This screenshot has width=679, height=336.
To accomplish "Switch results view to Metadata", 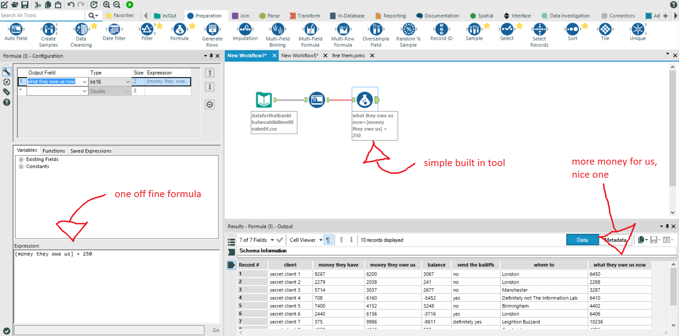I will [x=615, y=240].
